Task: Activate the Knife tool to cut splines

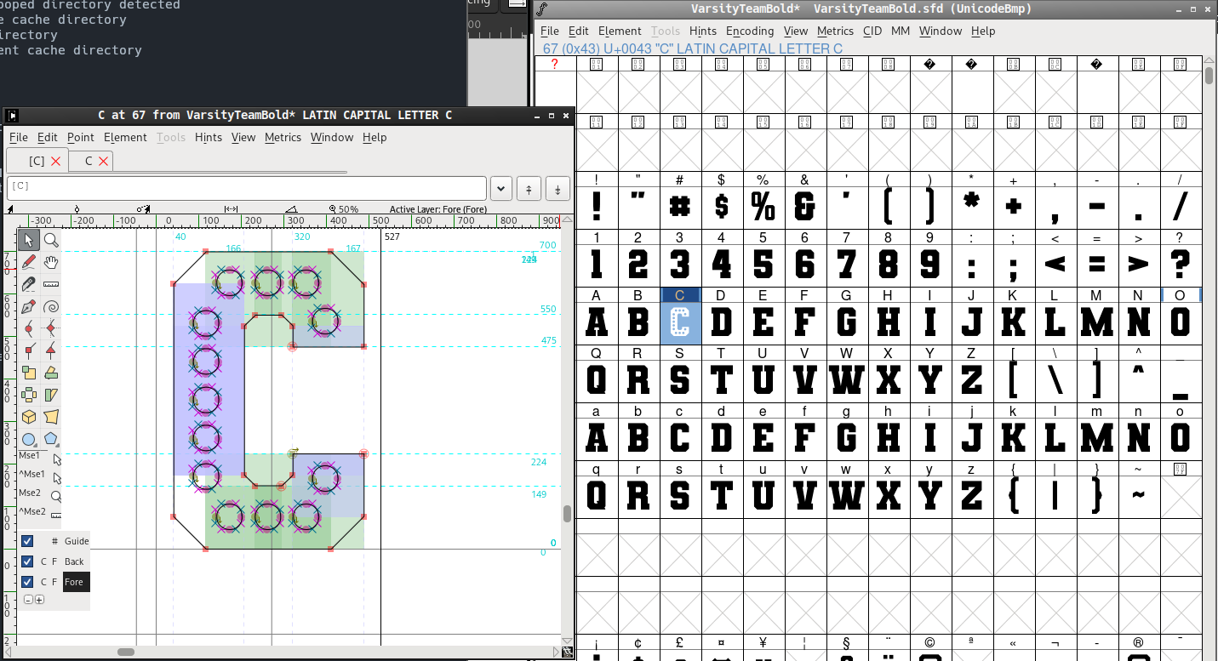Action: [x=29, y=284]
